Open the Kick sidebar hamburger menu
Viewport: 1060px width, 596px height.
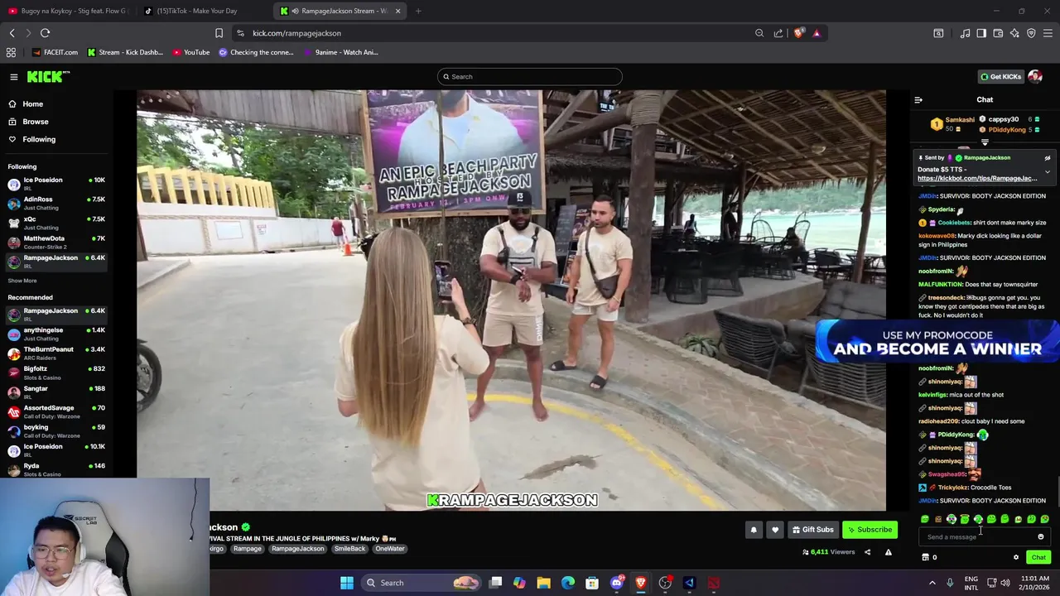click(x=14, y=76)
